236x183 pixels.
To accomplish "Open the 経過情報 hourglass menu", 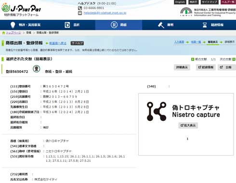I will pos(213,25).
